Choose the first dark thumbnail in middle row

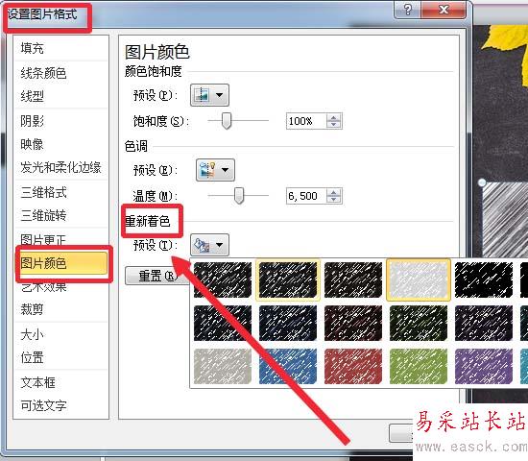coord(223,323)
